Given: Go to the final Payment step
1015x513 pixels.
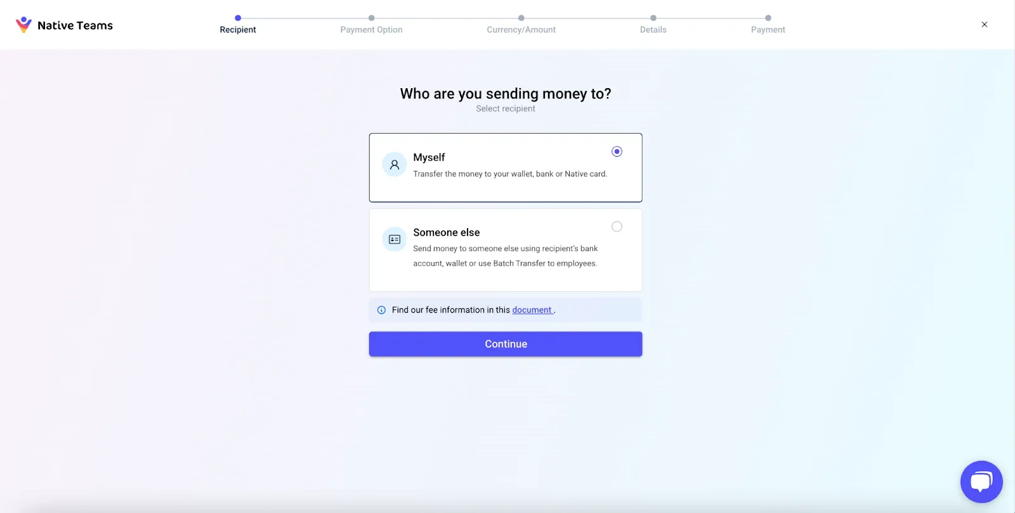Looking at the screenshot, I should click(768, 30).
